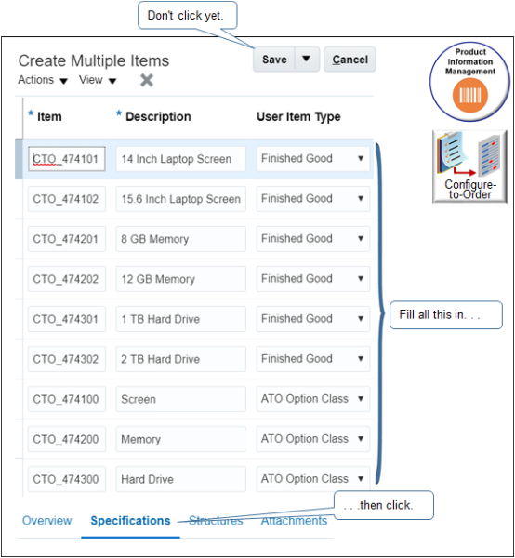The height and width of the screenshot is (558, 515).
Task: Switch to the Structures tab
Action: click(216, 521)
